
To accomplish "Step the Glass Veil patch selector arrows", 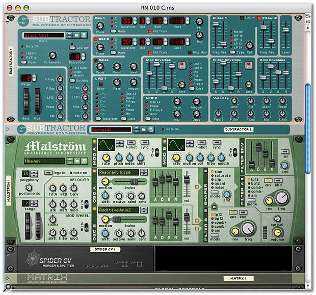I will [69, 36].
